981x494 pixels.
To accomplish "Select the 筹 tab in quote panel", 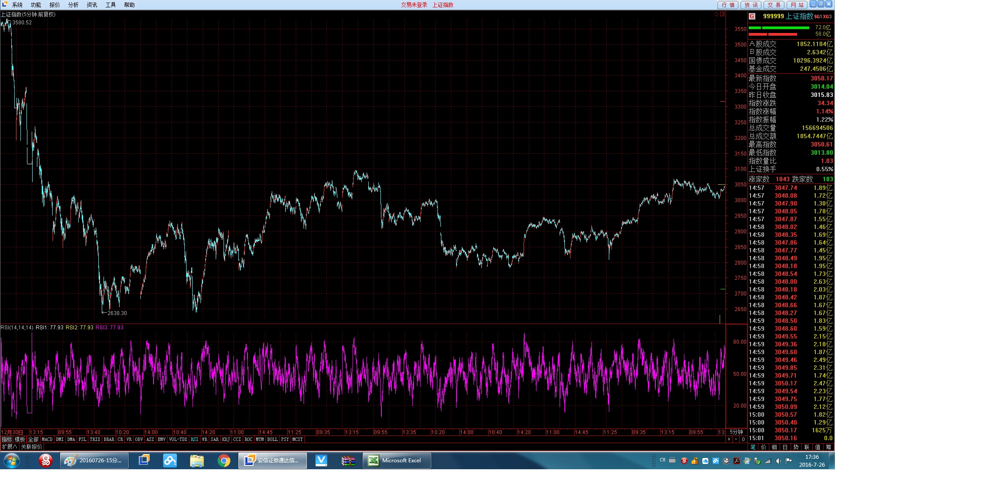I will [829, 447].
